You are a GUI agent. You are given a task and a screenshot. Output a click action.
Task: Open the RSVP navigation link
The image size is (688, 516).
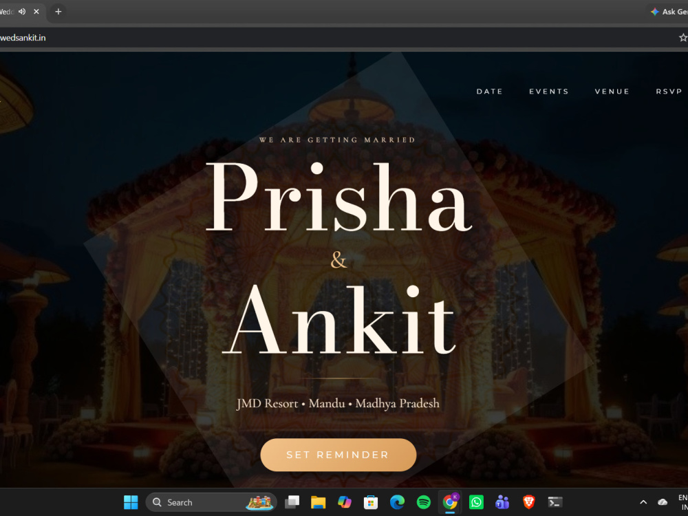pos(669,92)
